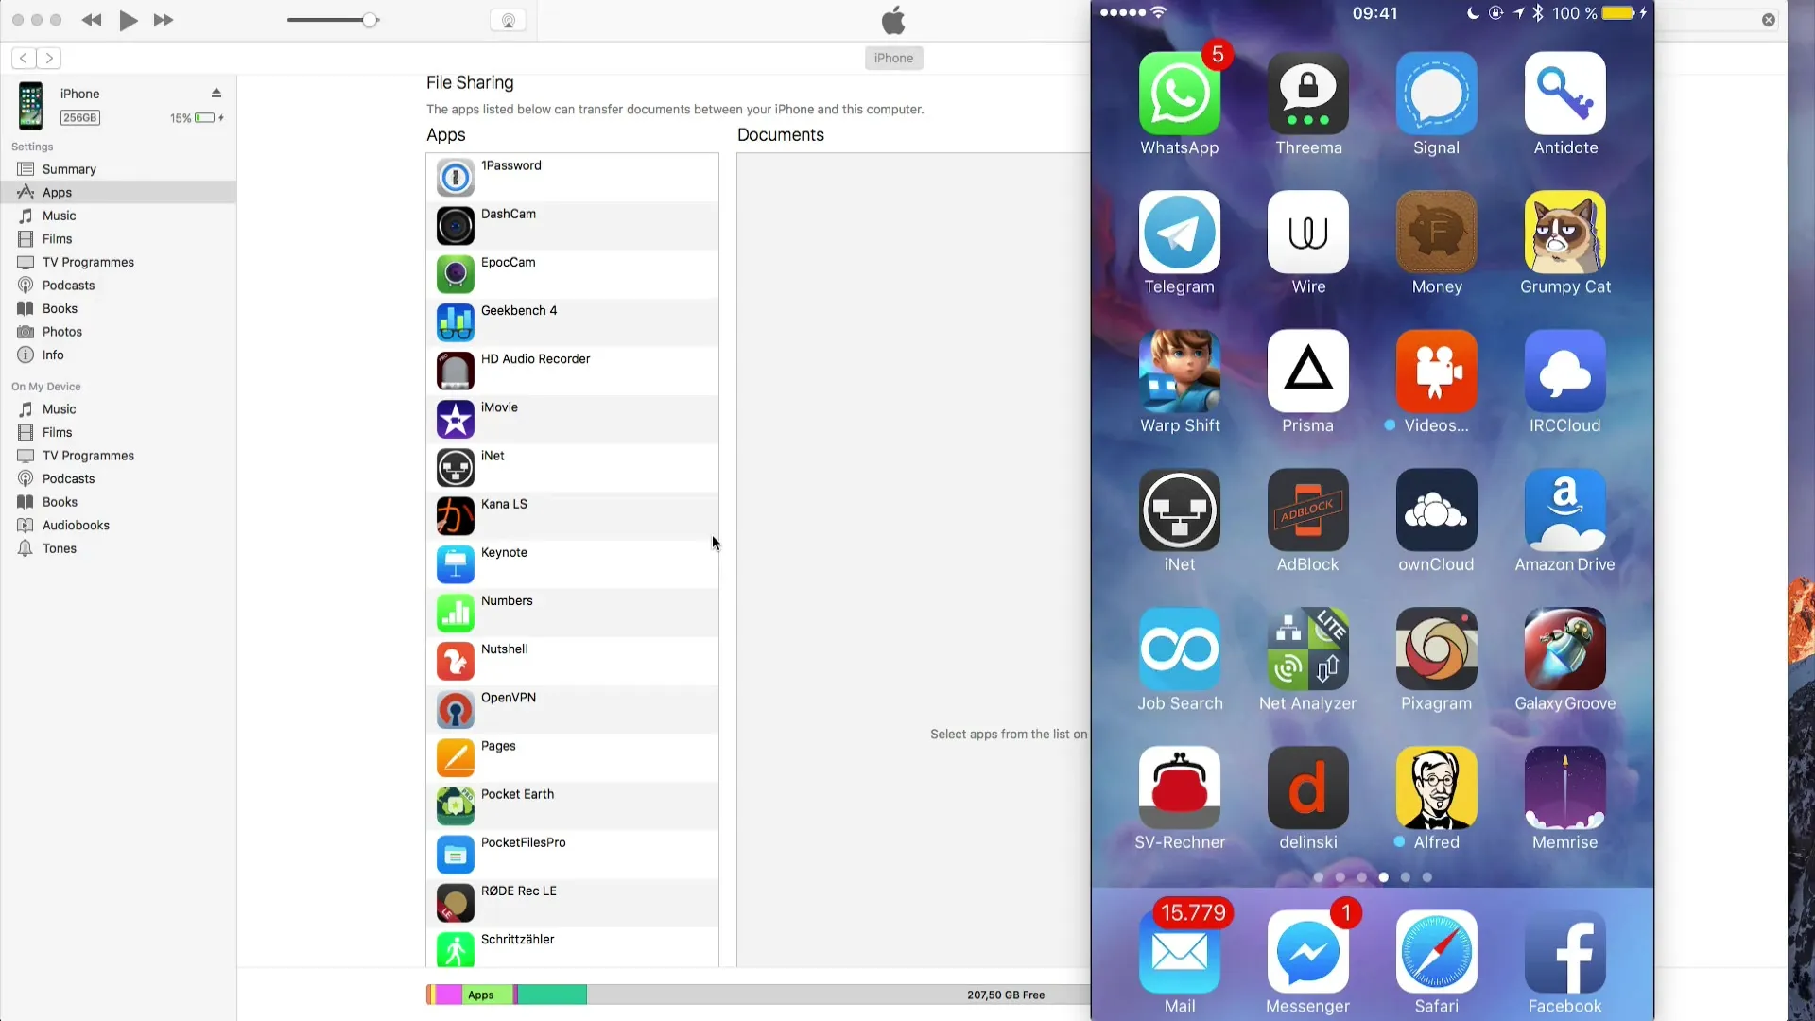Viewport: 1815px width, 1021px height.
Task: Launch the delinski app
Action: point(1307,788)
